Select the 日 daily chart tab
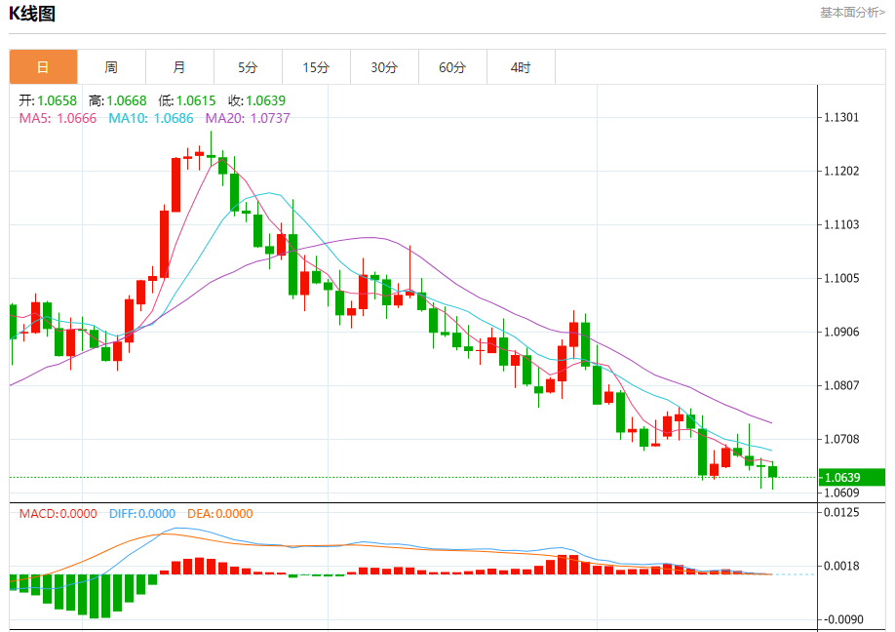Viewport: 895px width, 632px height. click(x=43, y=67)
